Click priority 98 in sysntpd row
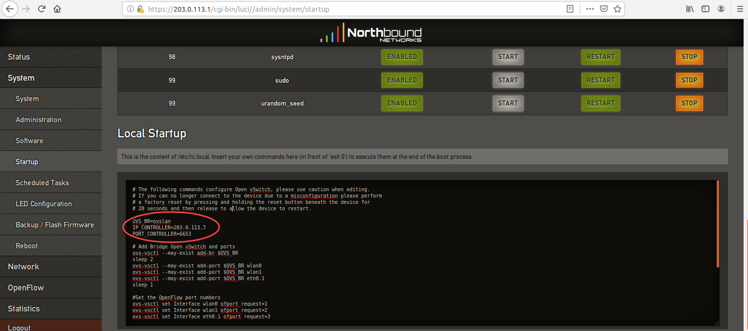This screenshot has width=748, height=331. click(172, 57)
